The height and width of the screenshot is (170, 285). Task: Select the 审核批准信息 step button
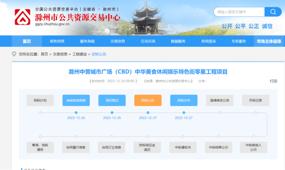tap(76, 100)
